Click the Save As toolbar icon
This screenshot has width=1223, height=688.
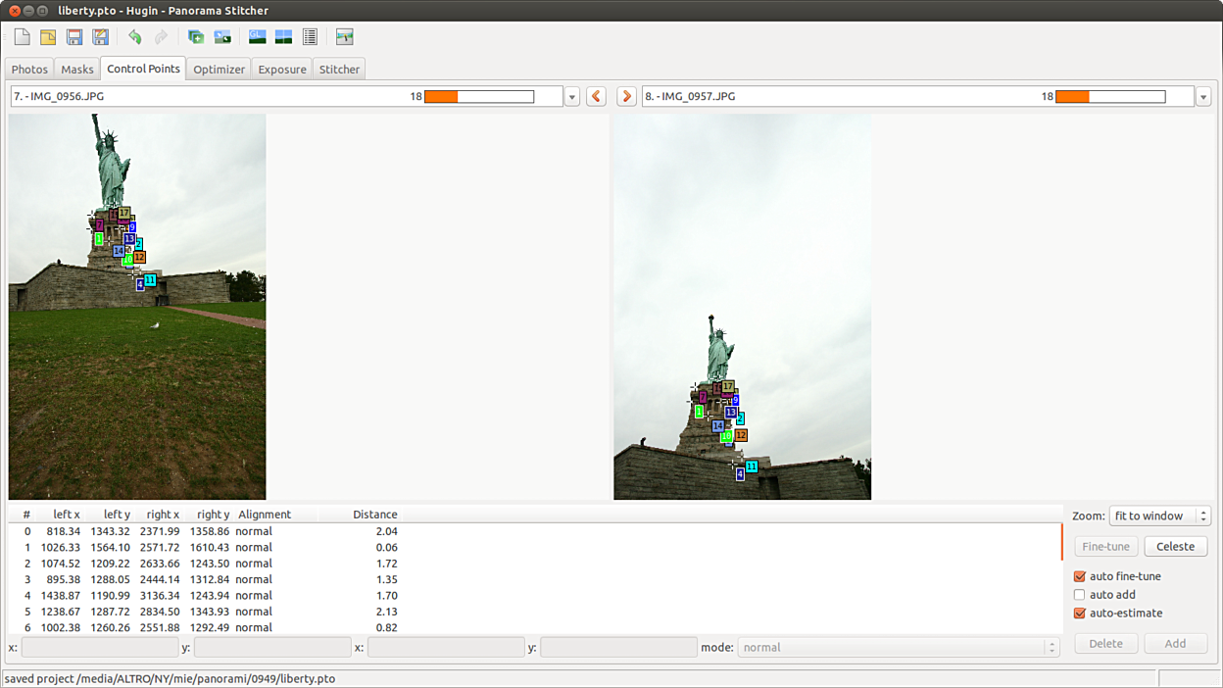[x=100, y=37]
